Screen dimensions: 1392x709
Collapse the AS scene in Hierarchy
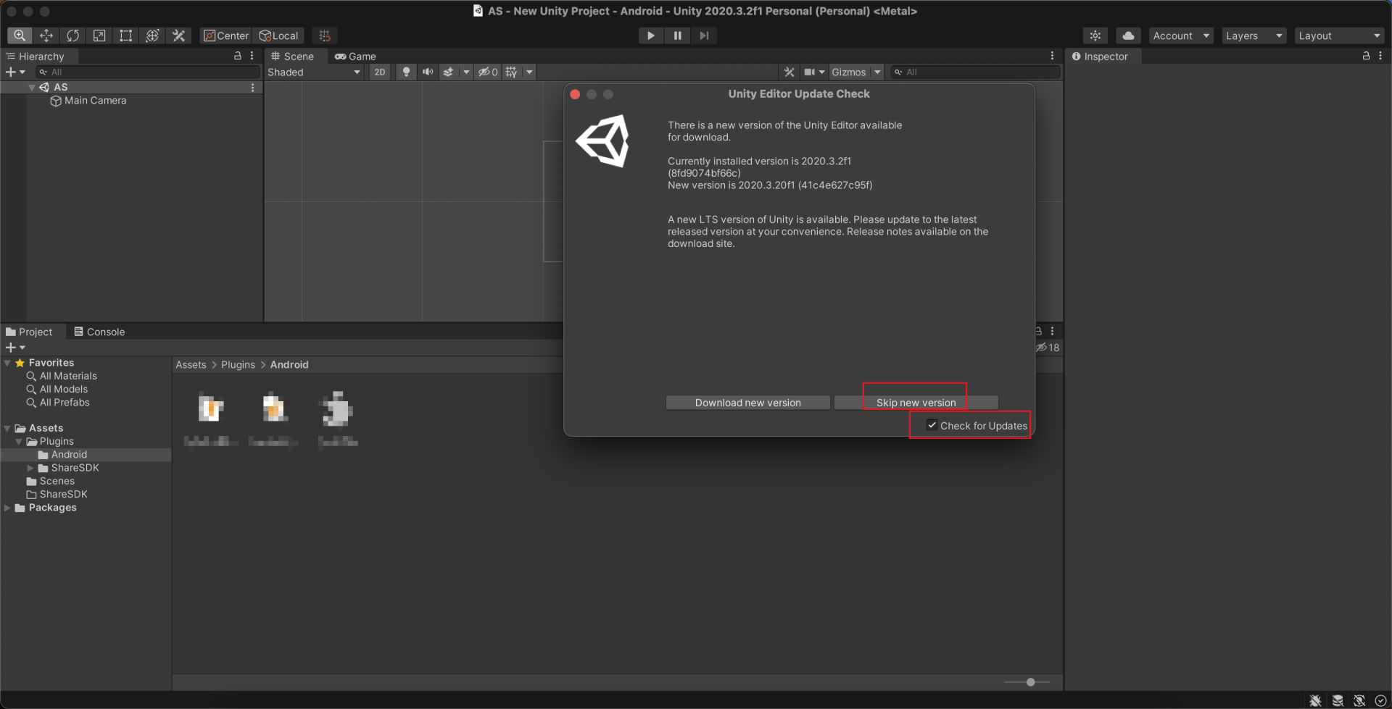tap(32, 87)
